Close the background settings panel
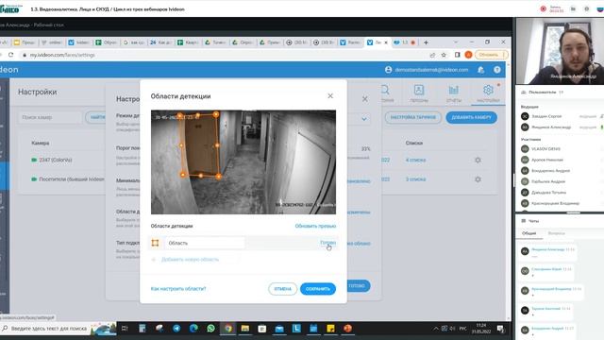Viewport: 604px width, 340px height. click(x=365, y=99)
